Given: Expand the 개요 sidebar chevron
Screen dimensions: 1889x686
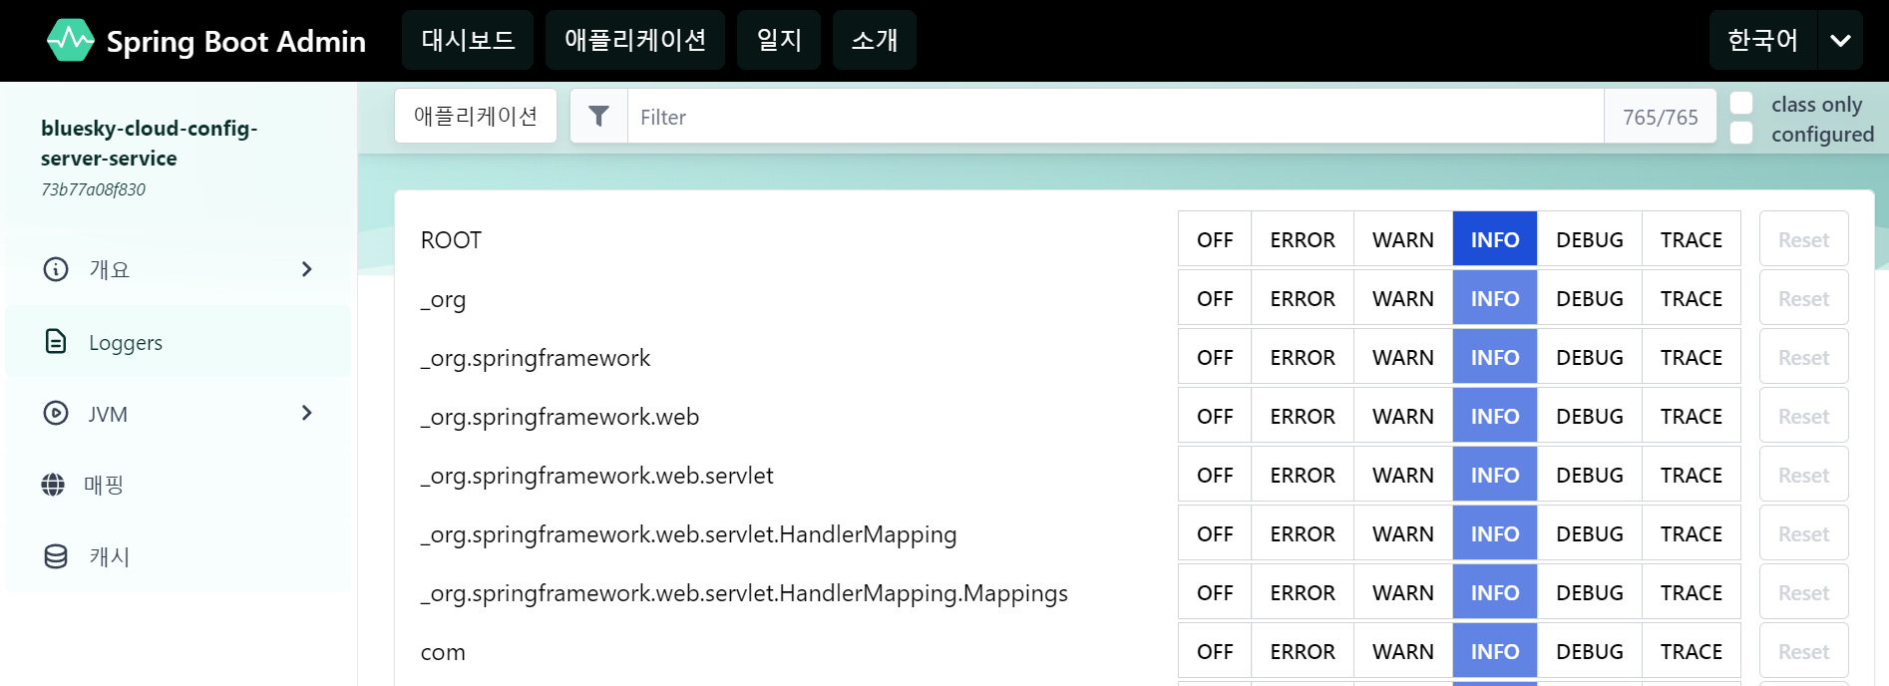Looking at the screenshot, I should (307, 269).
